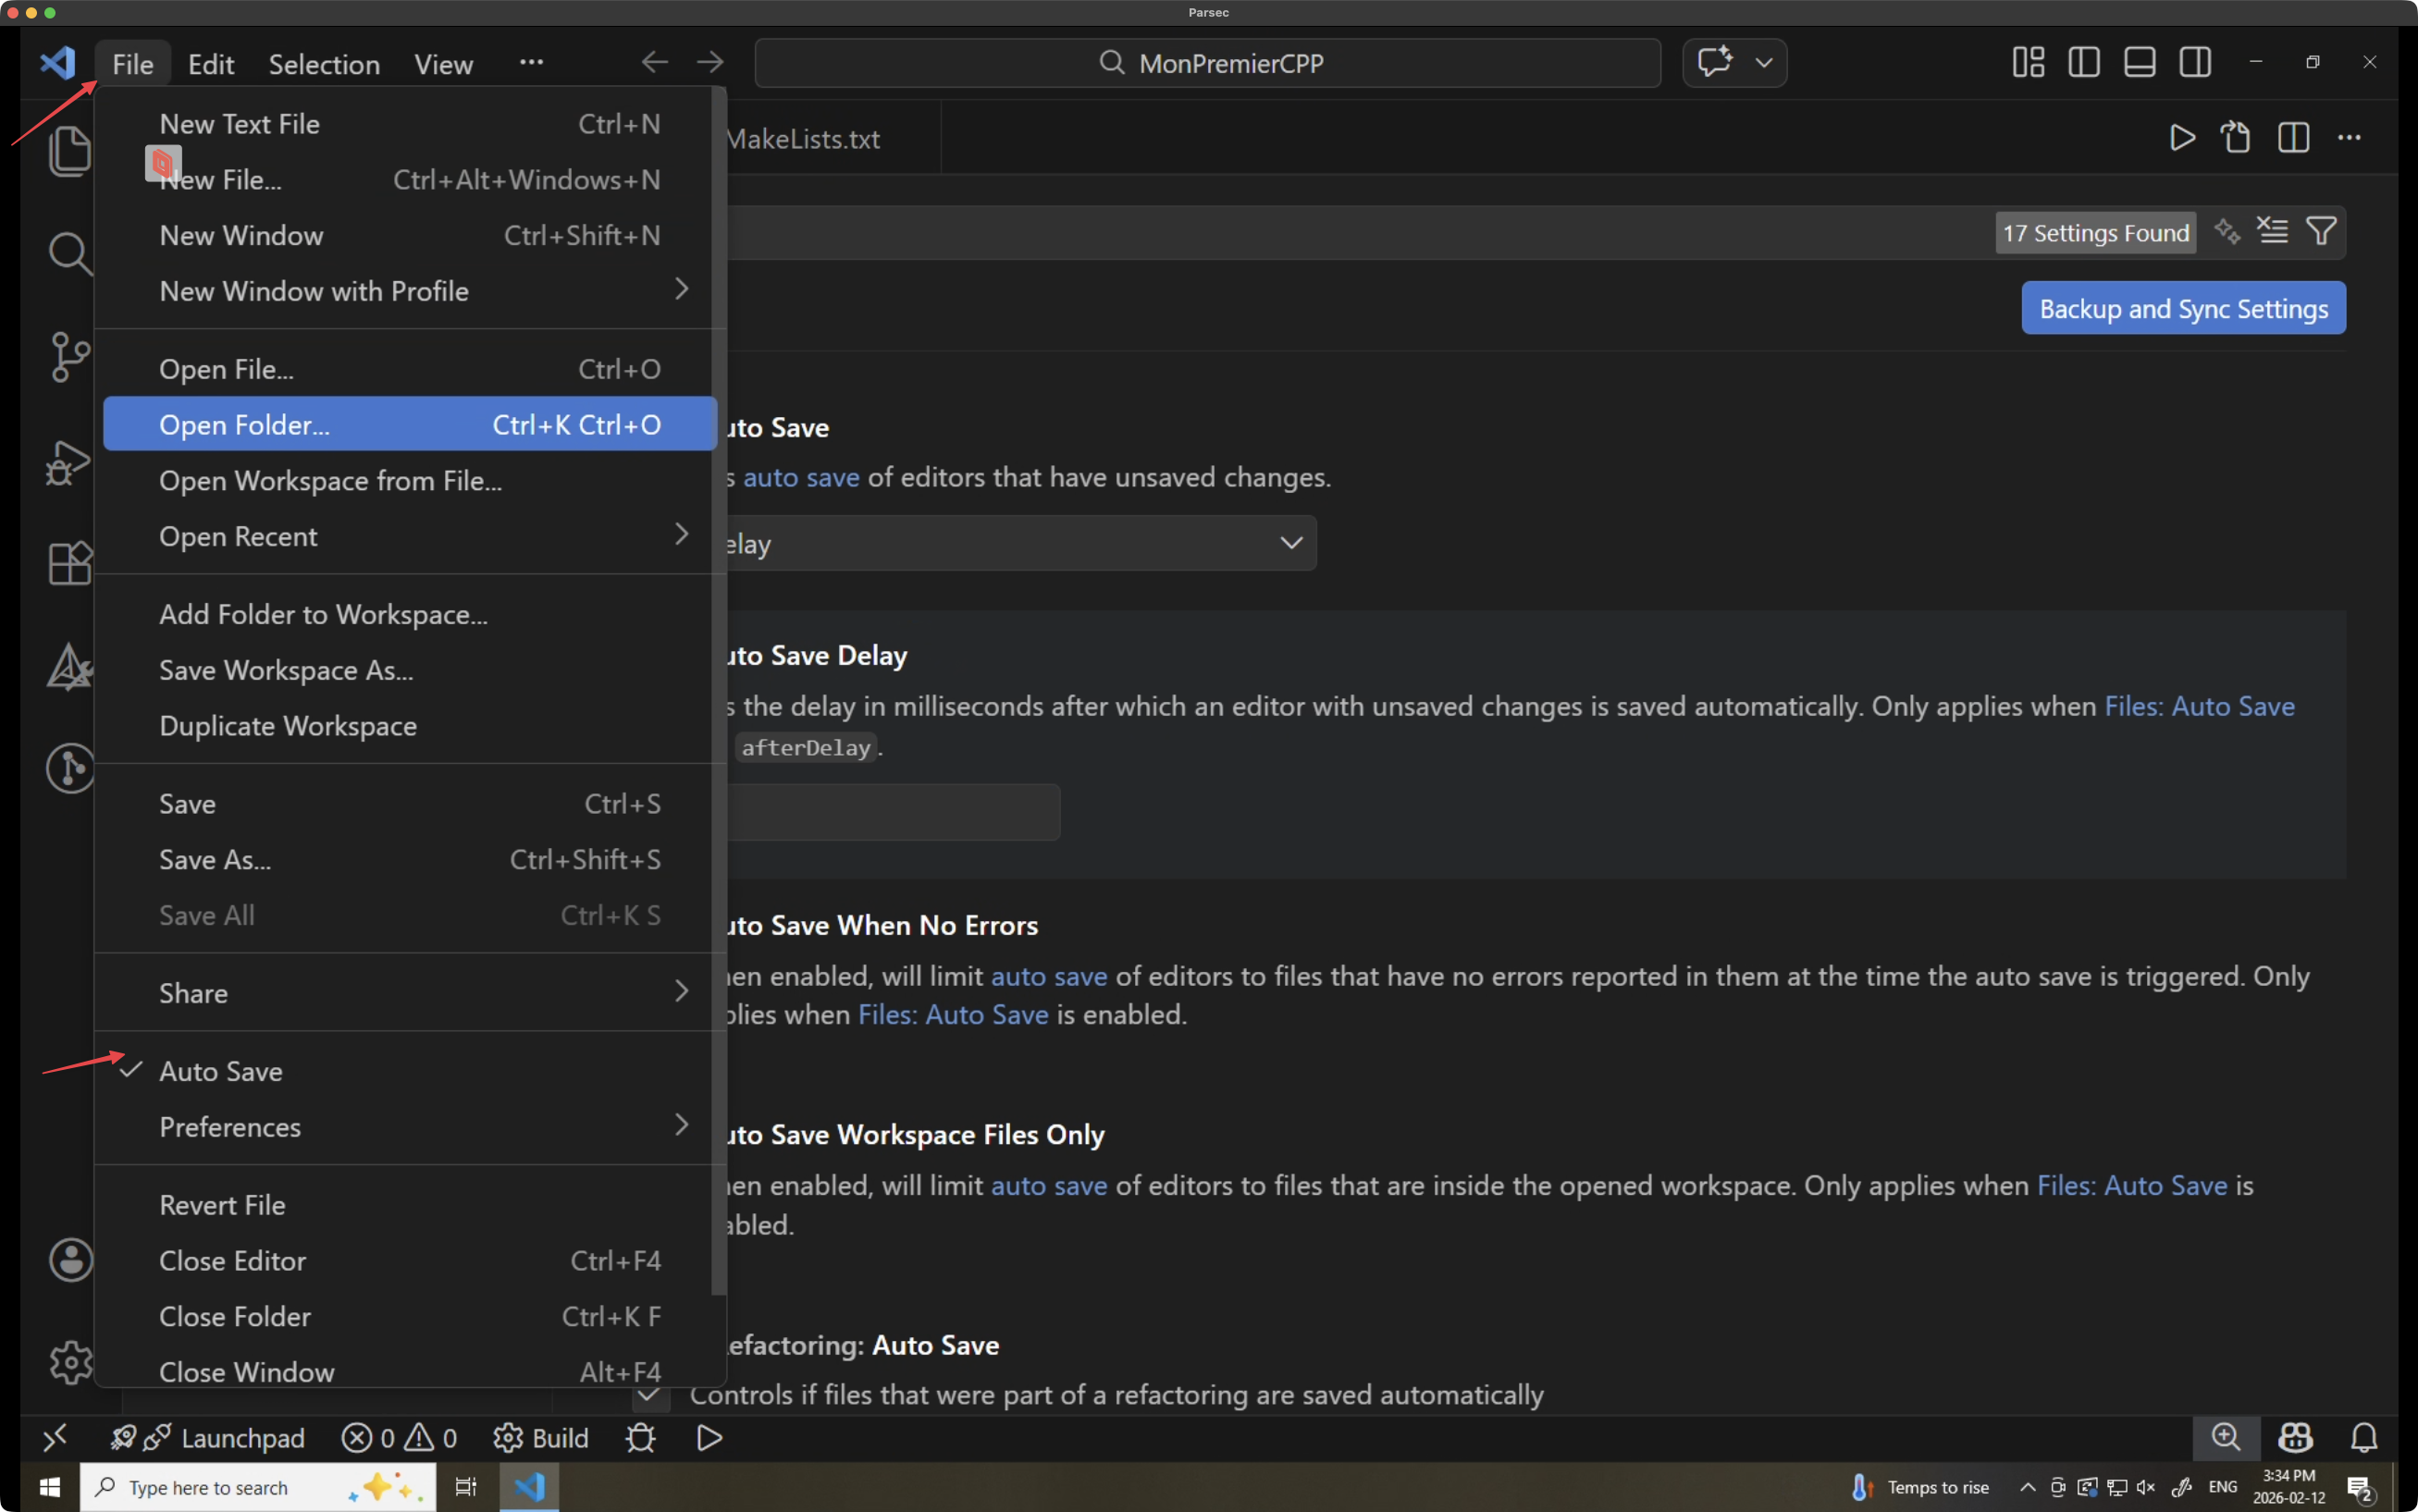This screenshot has height=1512, width=2418.
Task: Open the Customize Layout icon
Action: click(2028, 62)
